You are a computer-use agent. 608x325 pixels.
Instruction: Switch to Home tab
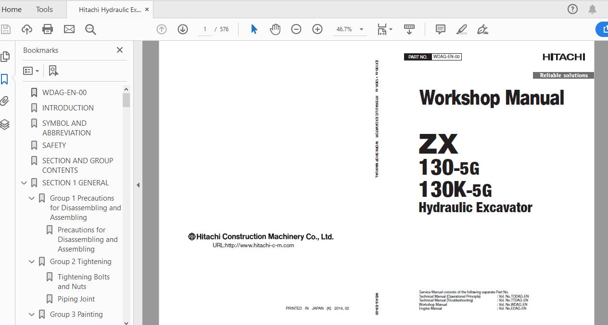12,9
